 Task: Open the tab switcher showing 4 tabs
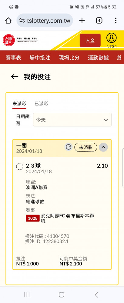pos(99,21)
